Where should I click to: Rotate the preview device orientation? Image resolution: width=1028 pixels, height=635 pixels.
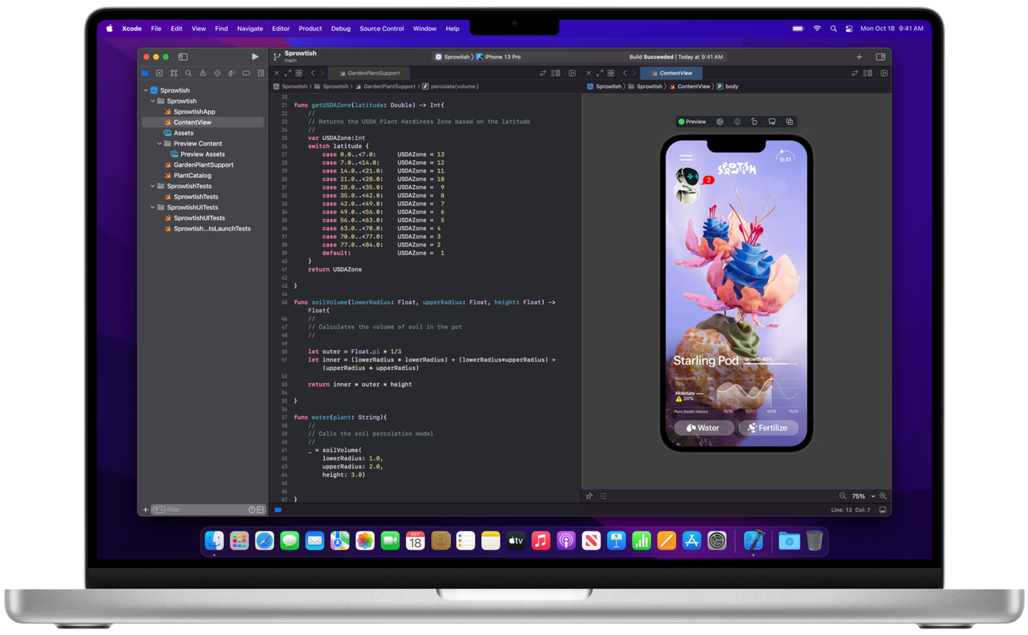point(754,121)
